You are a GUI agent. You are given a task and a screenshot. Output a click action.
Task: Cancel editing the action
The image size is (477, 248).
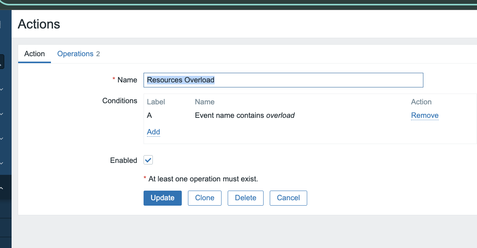288,198
